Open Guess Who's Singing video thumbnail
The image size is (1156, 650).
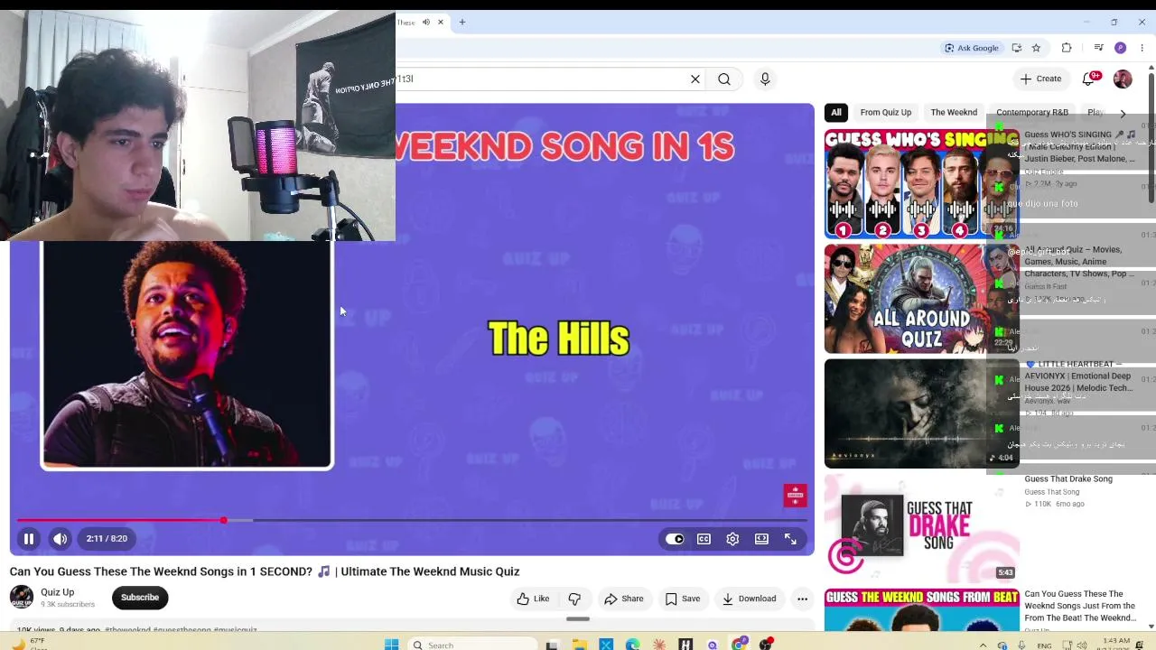click(x=921, y=184)
